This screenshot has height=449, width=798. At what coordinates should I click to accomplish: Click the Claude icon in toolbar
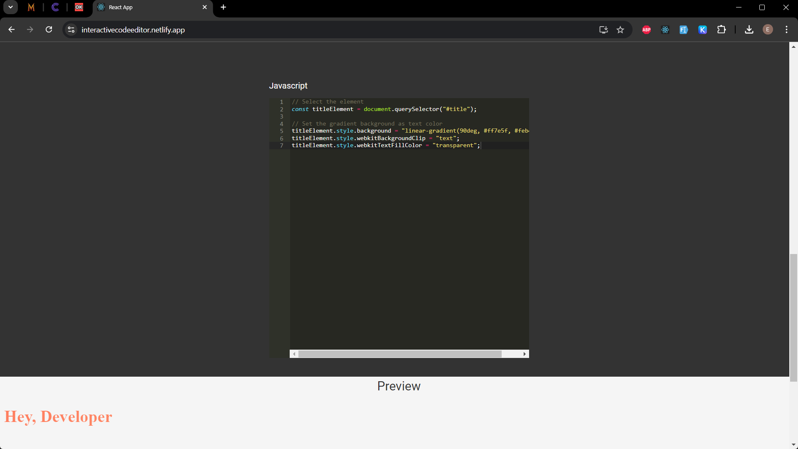(x=55, y=7)
